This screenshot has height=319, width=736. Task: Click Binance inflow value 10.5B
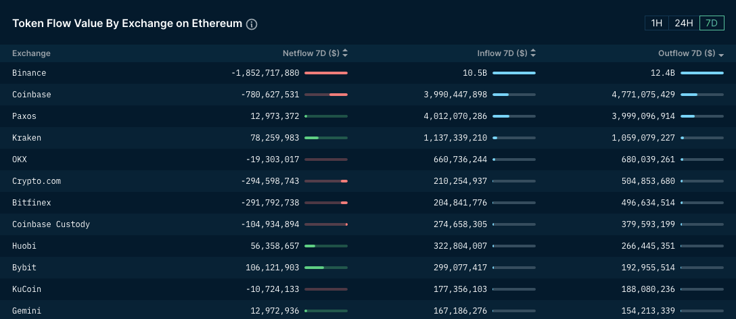click(x=475, y=73)
